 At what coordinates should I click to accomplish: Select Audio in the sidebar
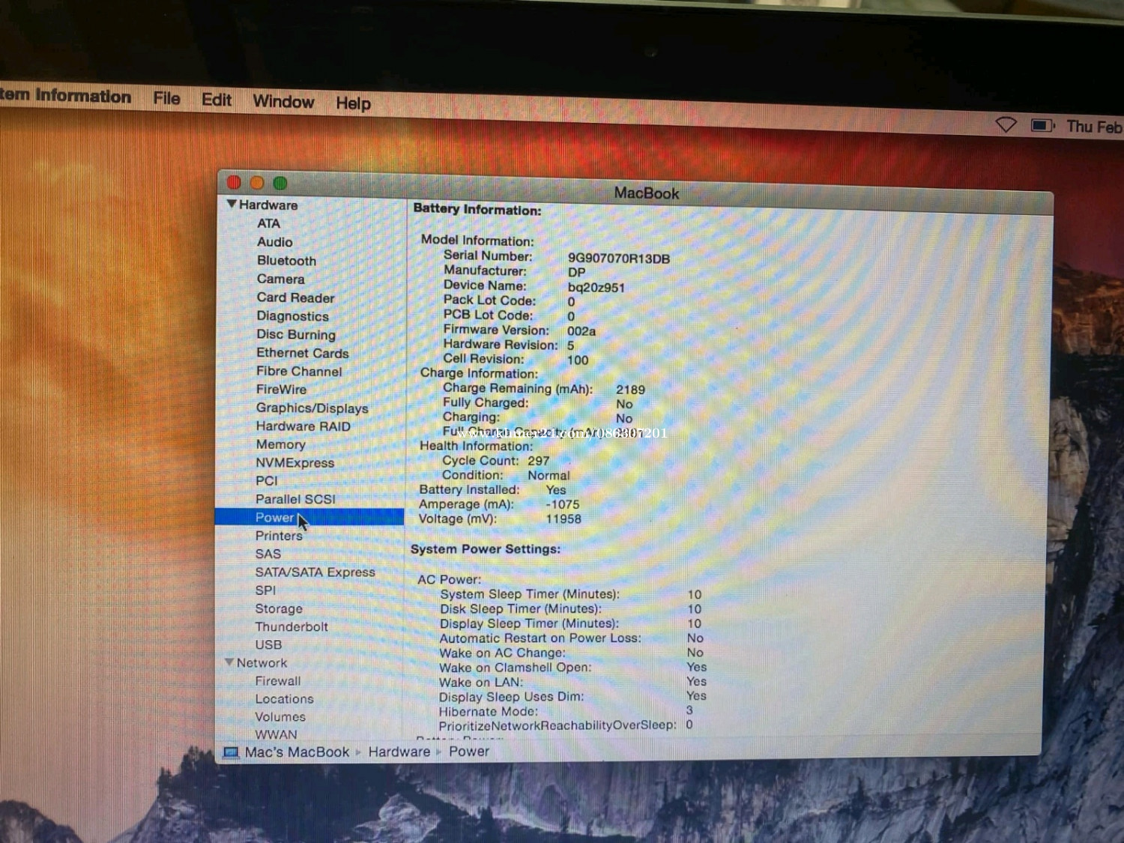tap(274, 242)
